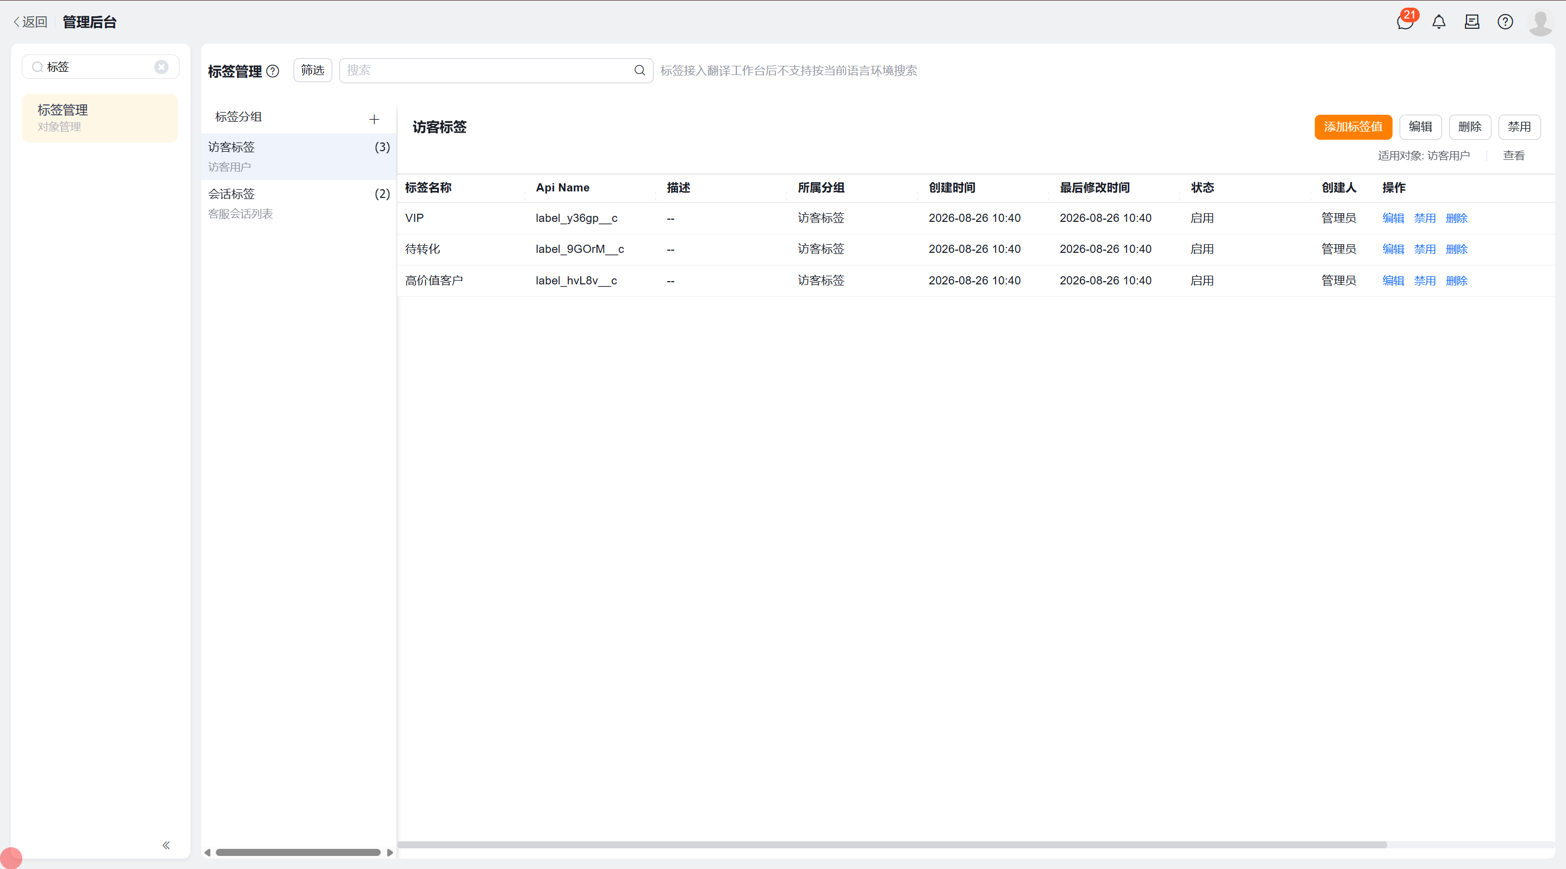This screenshot has width=1566, height=869.
Task: Select the 访客标签 tag group
Action: (299, 156)
